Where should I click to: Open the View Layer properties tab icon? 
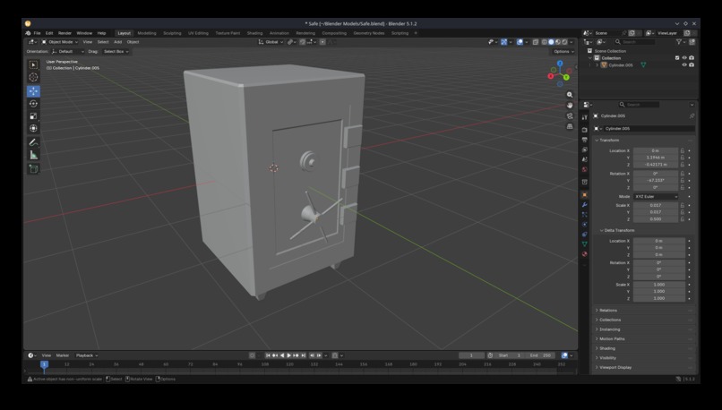pyautogui.click(x=584, y=149)
